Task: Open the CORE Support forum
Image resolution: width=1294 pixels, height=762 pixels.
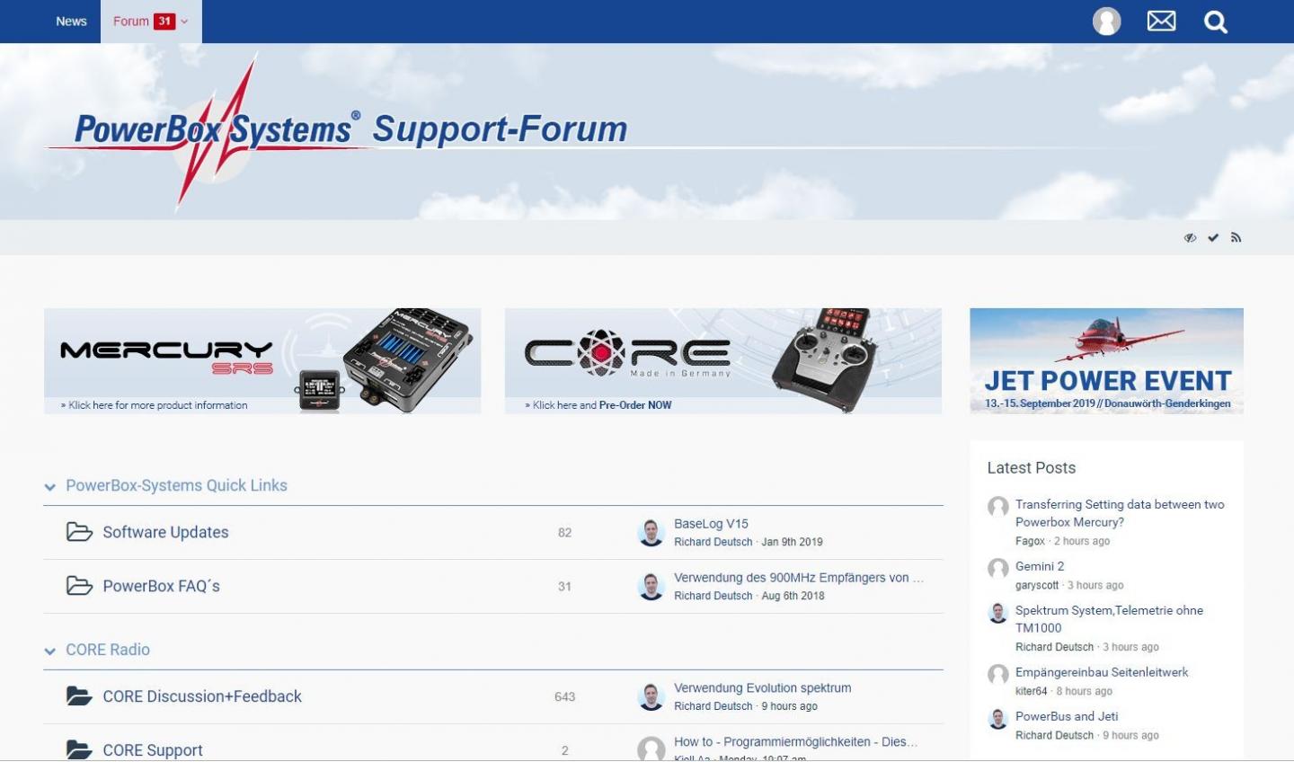Action: (153, 750)
